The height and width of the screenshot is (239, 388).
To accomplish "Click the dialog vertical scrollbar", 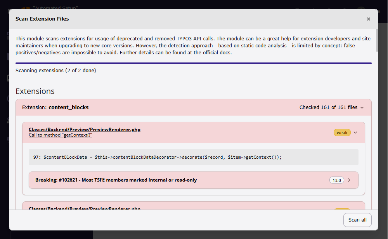I will [x=377, y=40].
